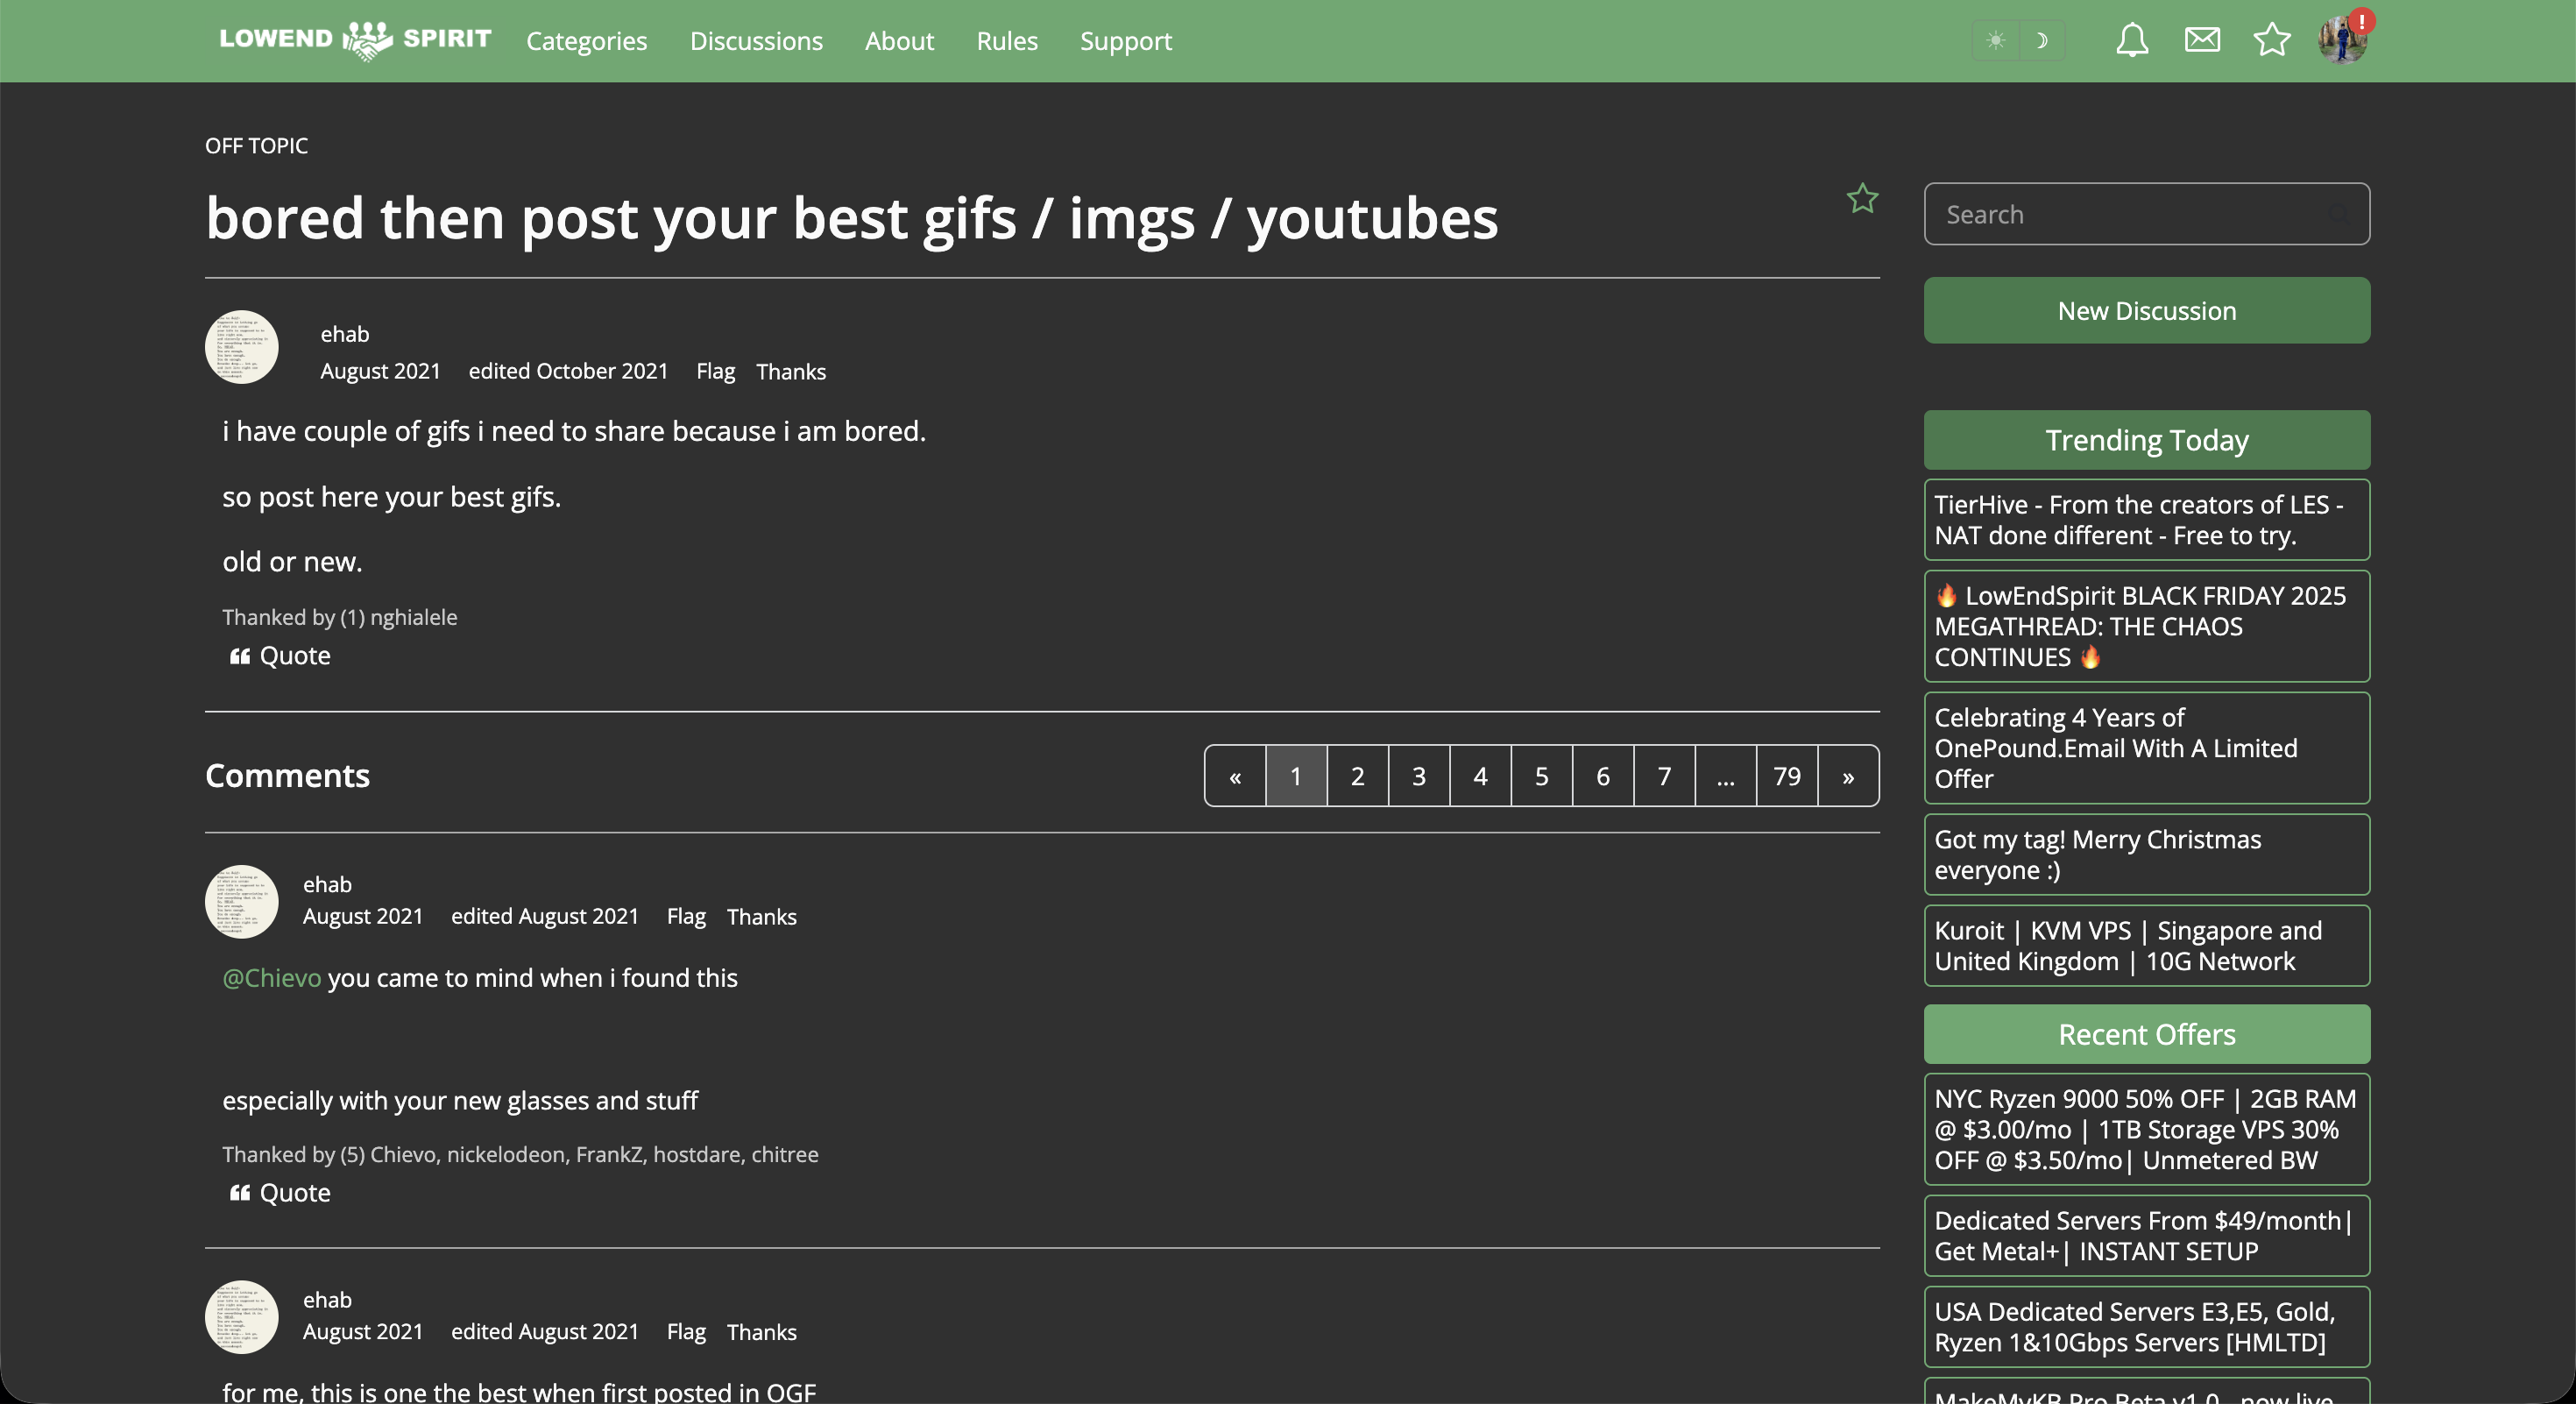
Task: Jump to page 79 of comments
Action: (1787, 776)
